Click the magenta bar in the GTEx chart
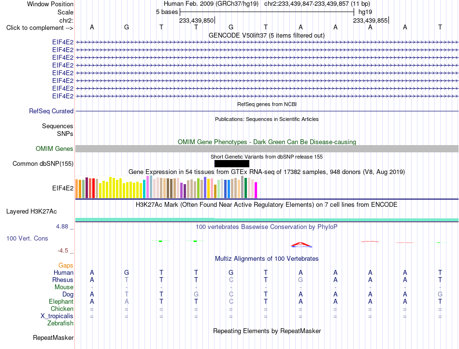Screen dimensions: 459x349 256,190
